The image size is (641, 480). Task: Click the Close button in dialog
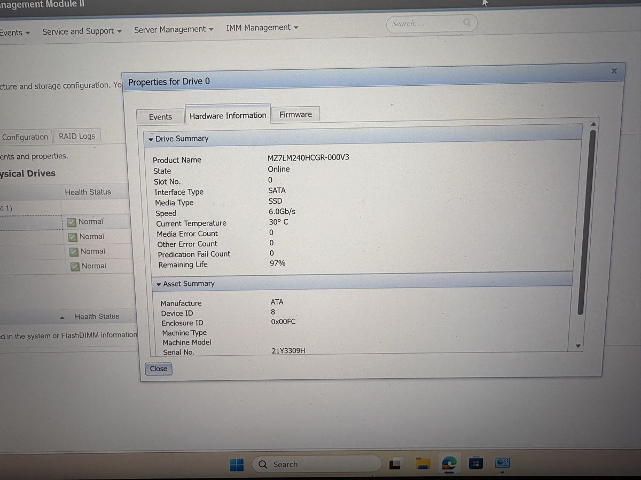[158, 369]
